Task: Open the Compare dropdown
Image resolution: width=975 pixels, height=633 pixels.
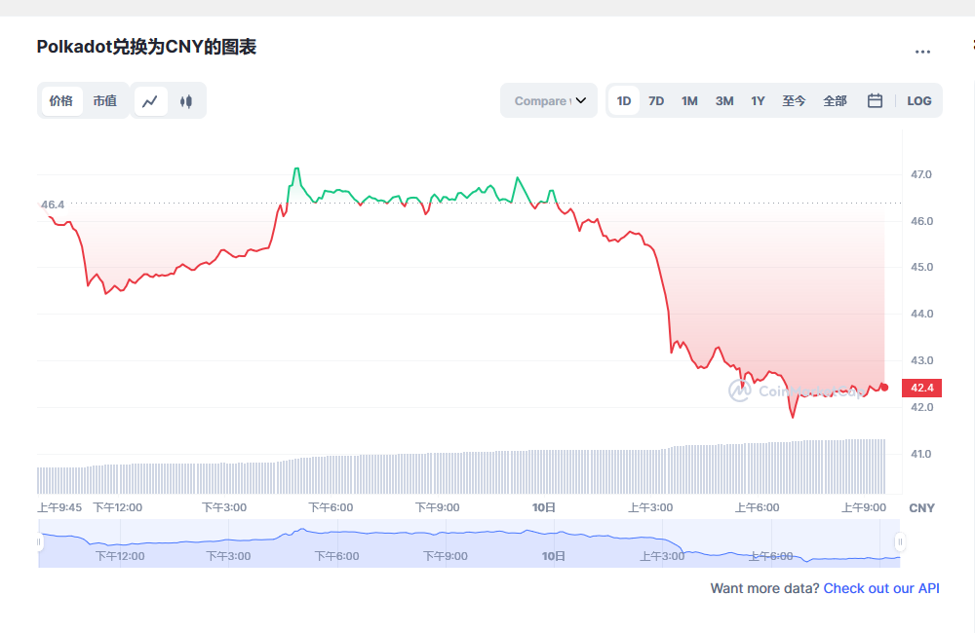Action: click(549, 100)
